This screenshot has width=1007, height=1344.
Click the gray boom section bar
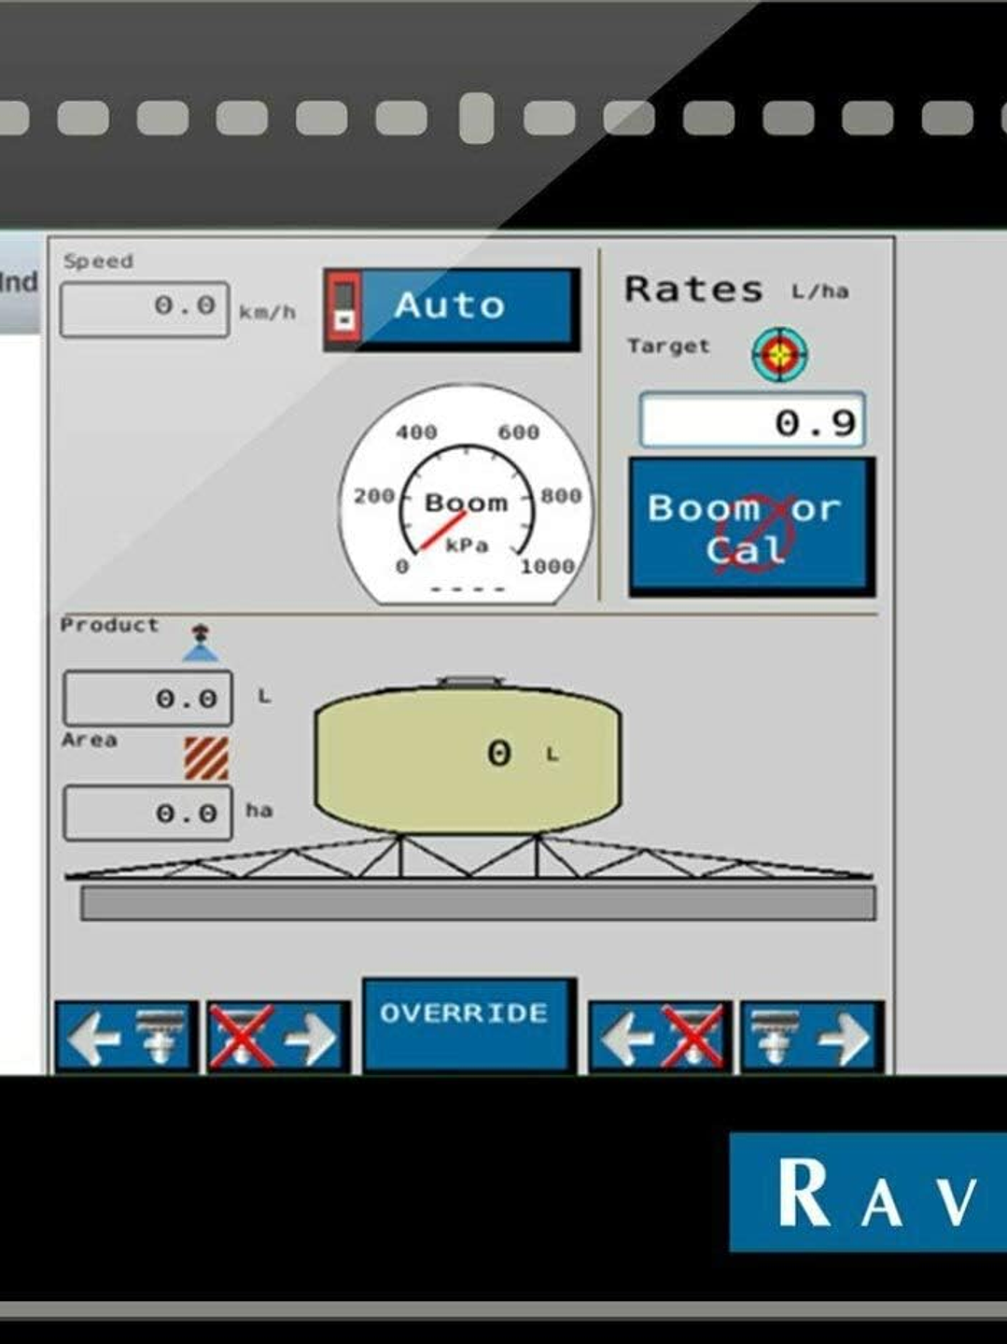(x=477, y=903)
